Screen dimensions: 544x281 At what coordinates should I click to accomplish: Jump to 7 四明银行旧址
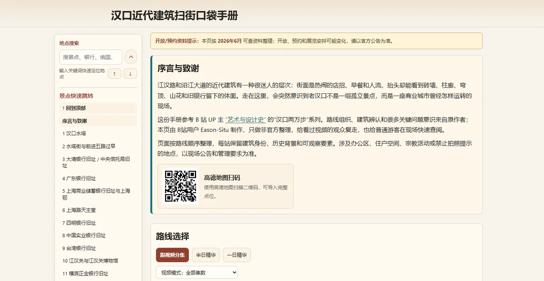click(98, 223)
